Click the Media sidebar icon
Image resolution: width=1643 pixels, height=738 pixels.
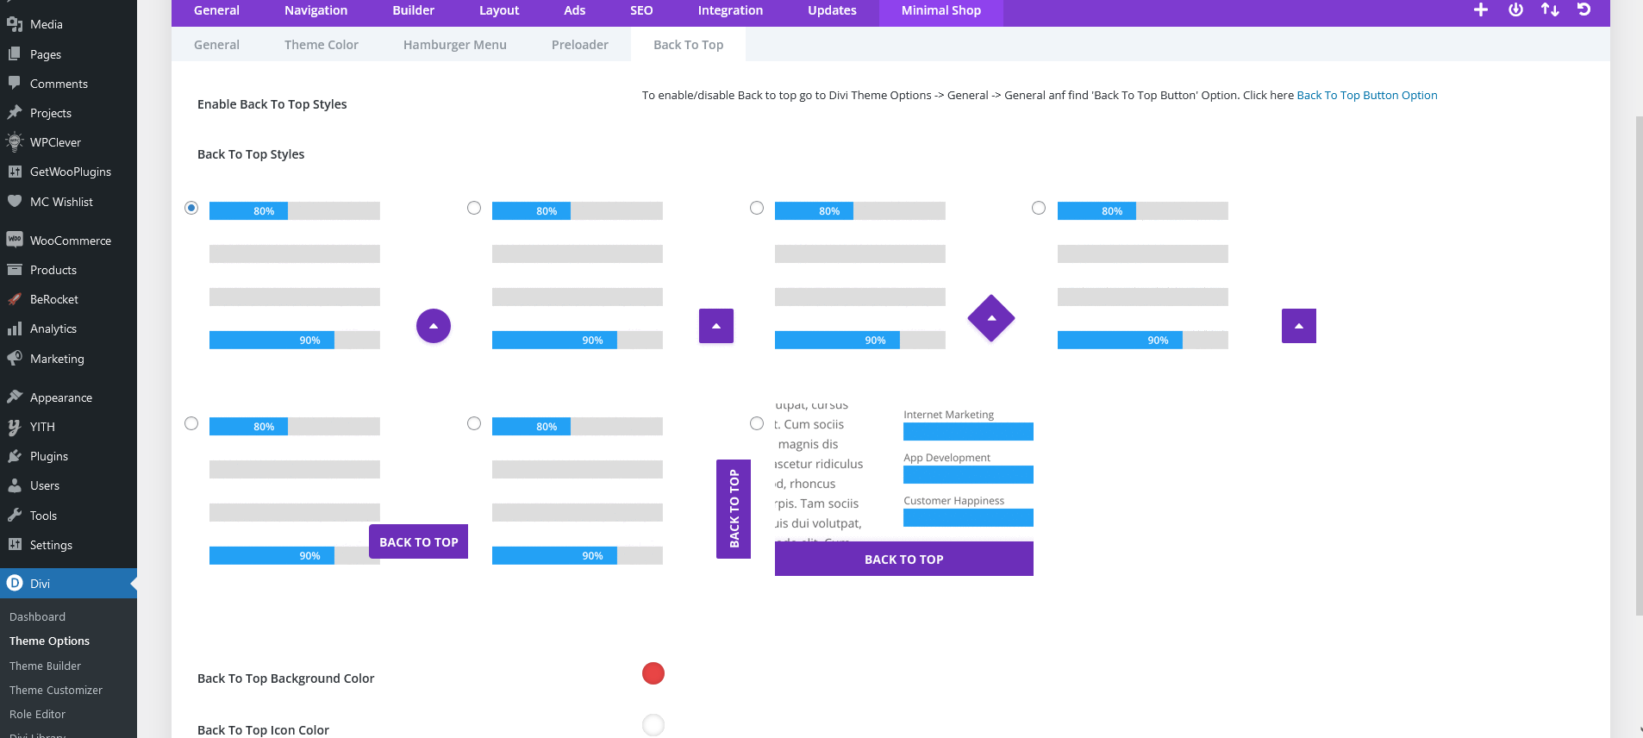15,24
